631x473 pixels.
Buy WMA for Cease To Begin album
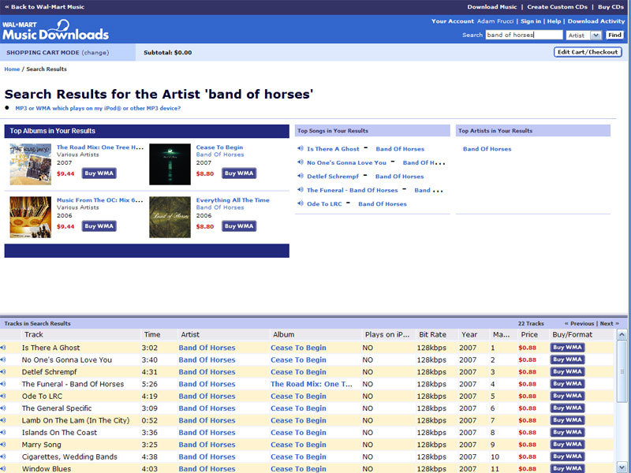(x=239, y=173)
